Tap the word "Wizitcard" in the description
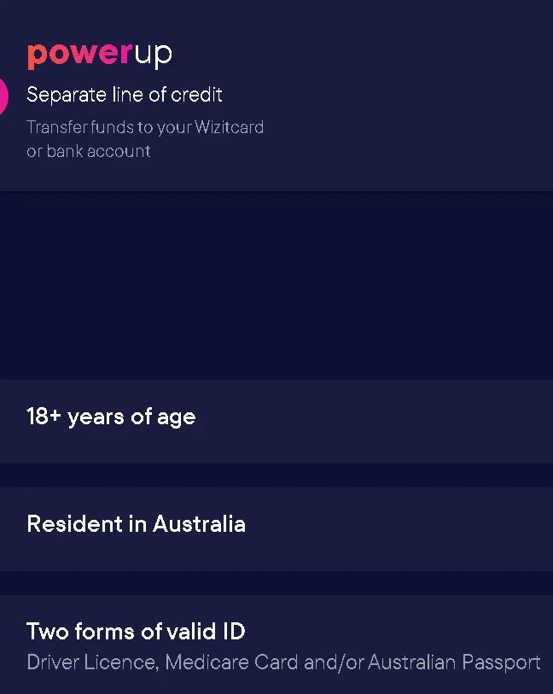 click(229, 127)
